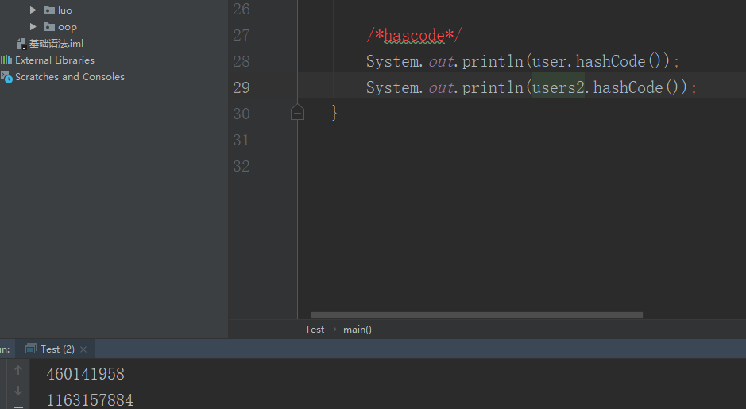Click the up arrow in run console
The height and width of the screenshot is (409, 746).
[x=18, y=370]
